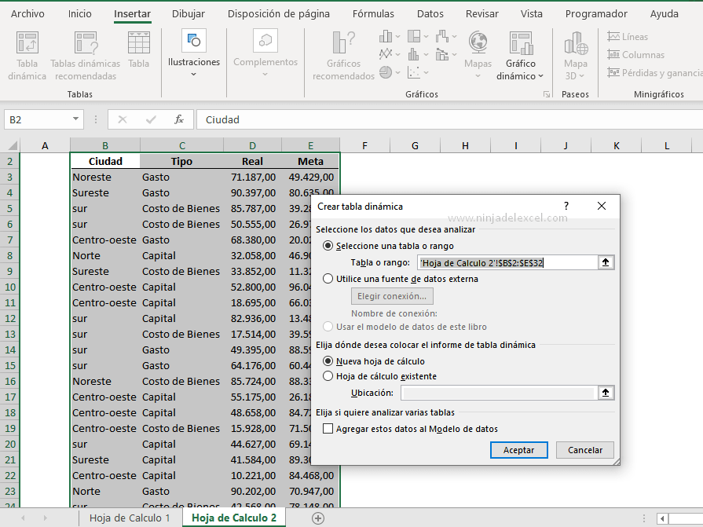Open the Name Box dropdown arrow

click(76, 119)
